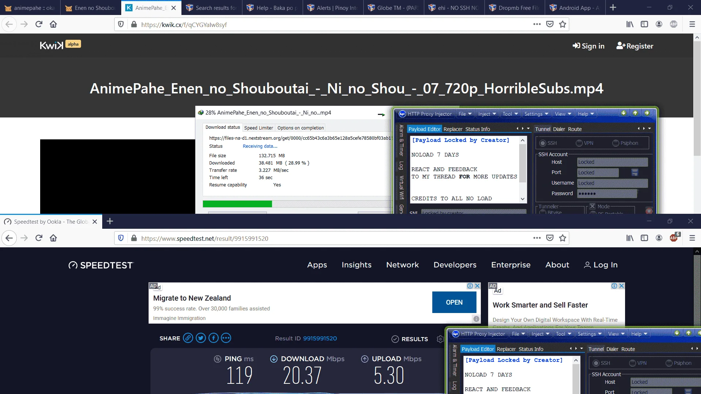This screenshot has height=394, width=701.
Task: Open Tool dropdown in lower HTTP Proxy Injector
Action: [563, 334]
